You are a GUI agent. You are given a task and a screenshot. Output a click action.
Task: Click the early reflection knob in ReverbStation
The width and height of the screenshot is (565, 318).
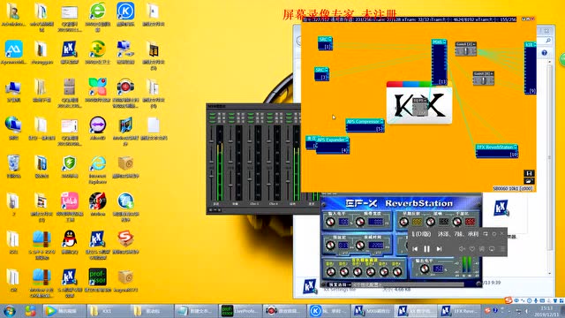point(404,222)
